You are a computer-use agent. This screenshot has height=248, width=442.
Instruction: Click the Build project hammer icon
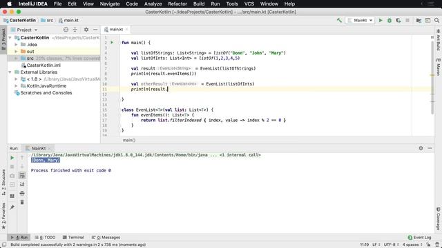pos(339,20)
